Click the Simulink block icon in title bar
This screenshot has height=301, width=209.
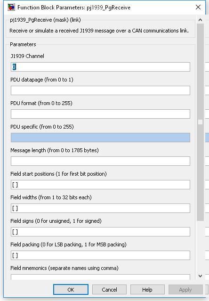click(11, 7)
